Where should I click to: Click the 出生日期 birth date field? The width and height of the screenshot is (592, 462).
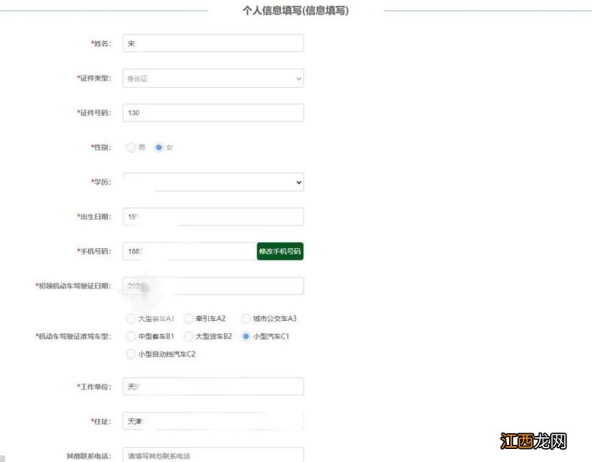click(x=212, y=216)
